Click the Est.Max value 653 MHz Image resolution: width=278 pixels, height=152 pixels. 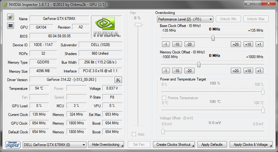(112, 114)
